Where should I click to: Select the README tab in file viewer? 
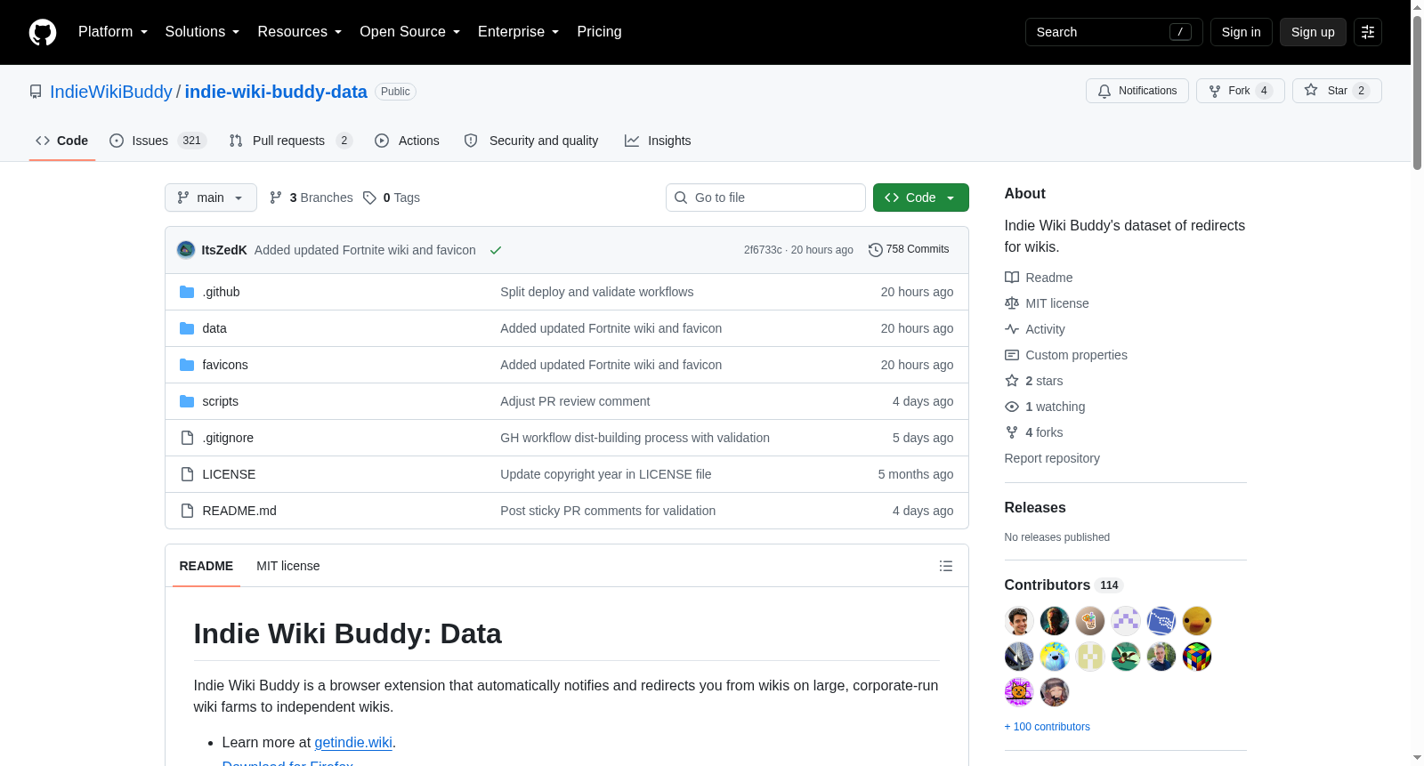pos(206,566)
